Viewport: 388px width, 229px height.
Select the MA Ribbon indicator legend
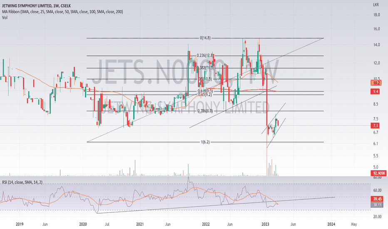point(62,12)
